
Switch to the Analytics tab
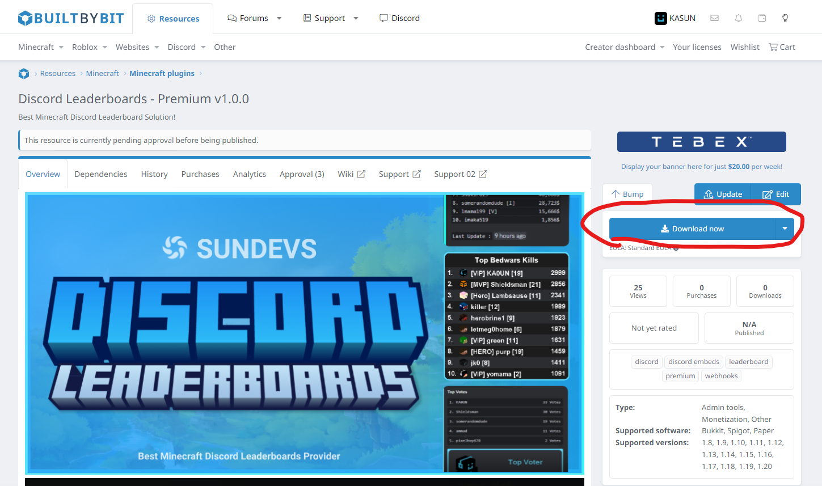249,174
